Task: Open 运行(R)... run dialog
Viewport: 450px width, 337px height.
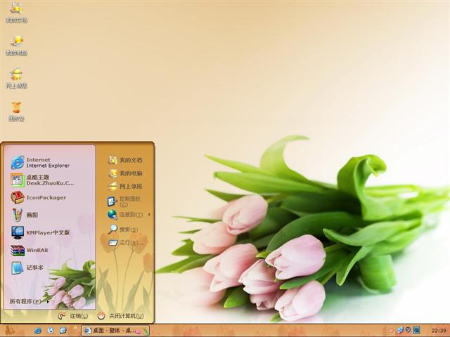Action: pyautogui.click(x=125, y=243)
